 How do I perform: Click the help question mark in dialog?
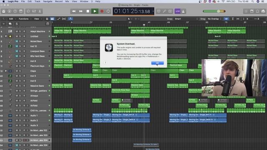point(106,63)
